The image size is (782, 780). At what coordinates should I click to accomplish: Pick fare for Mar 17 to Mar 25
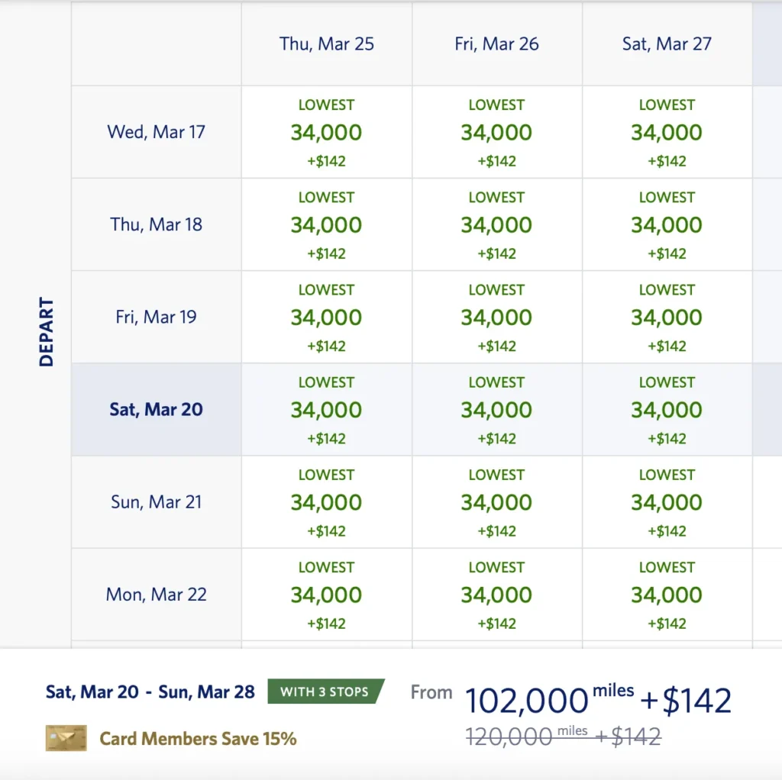point(327,132)
